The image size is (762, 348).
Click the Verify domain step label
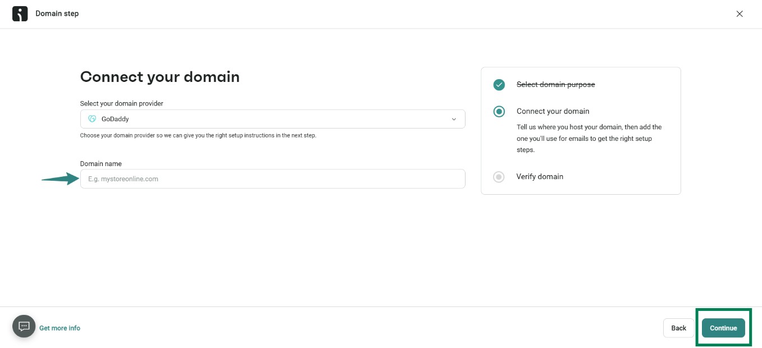[540, 176]
